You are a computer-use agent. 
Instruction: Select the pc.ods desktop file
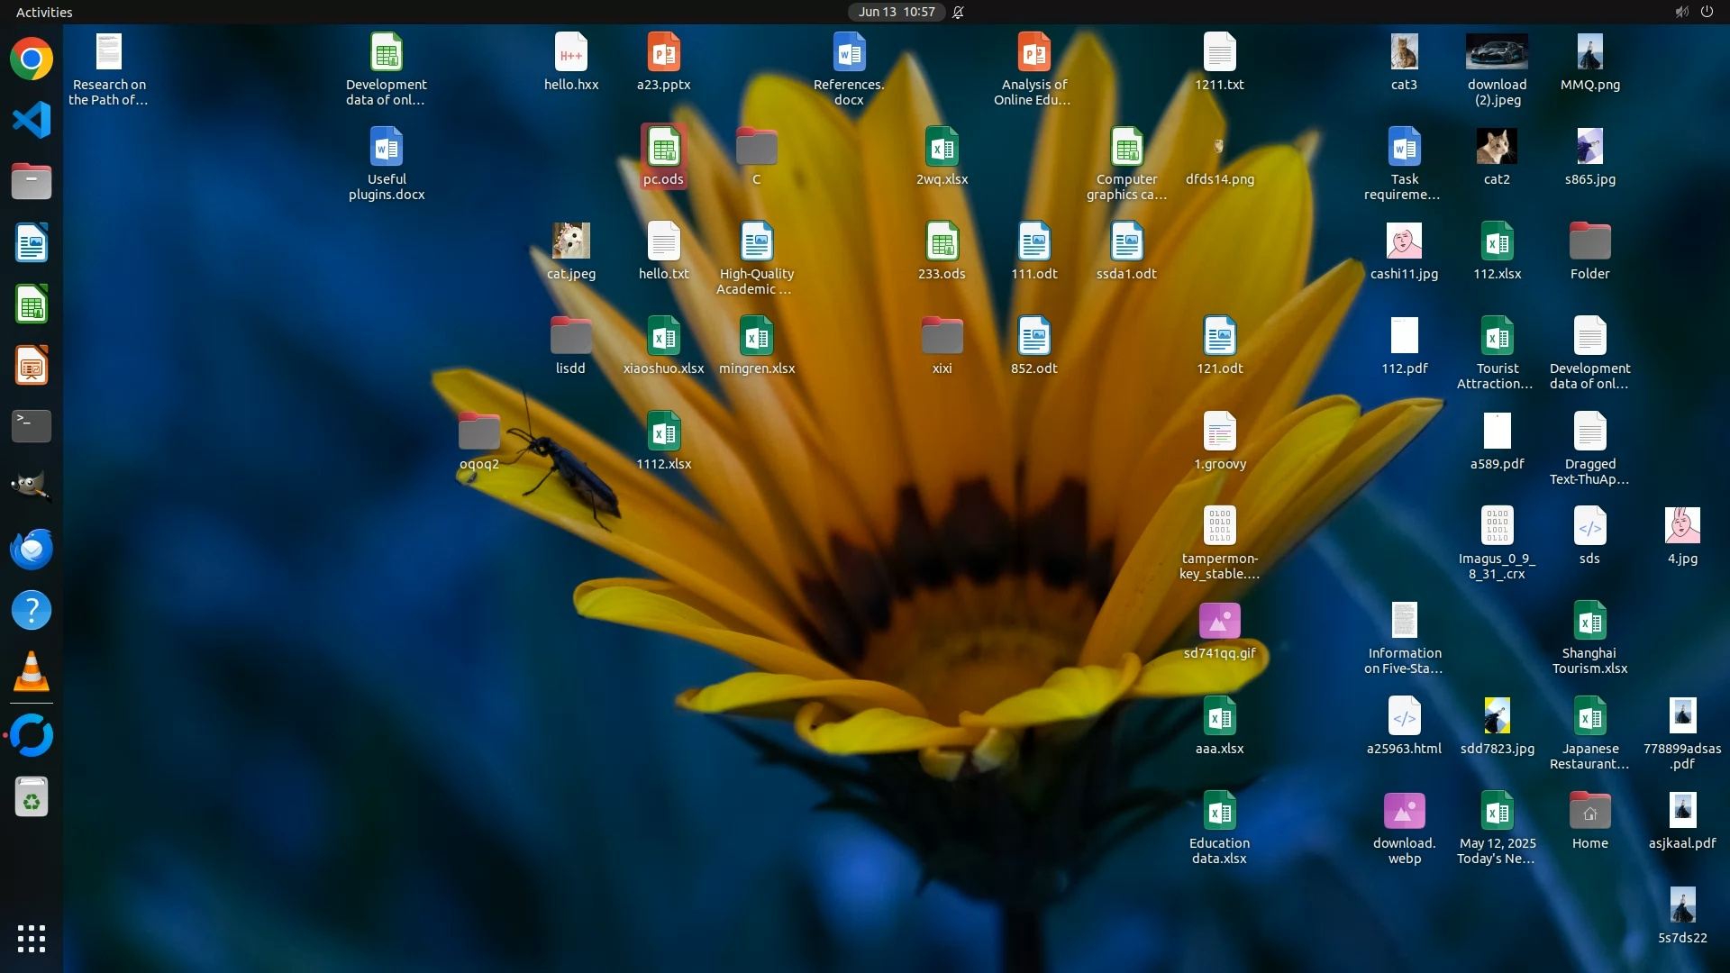[664, 149]
